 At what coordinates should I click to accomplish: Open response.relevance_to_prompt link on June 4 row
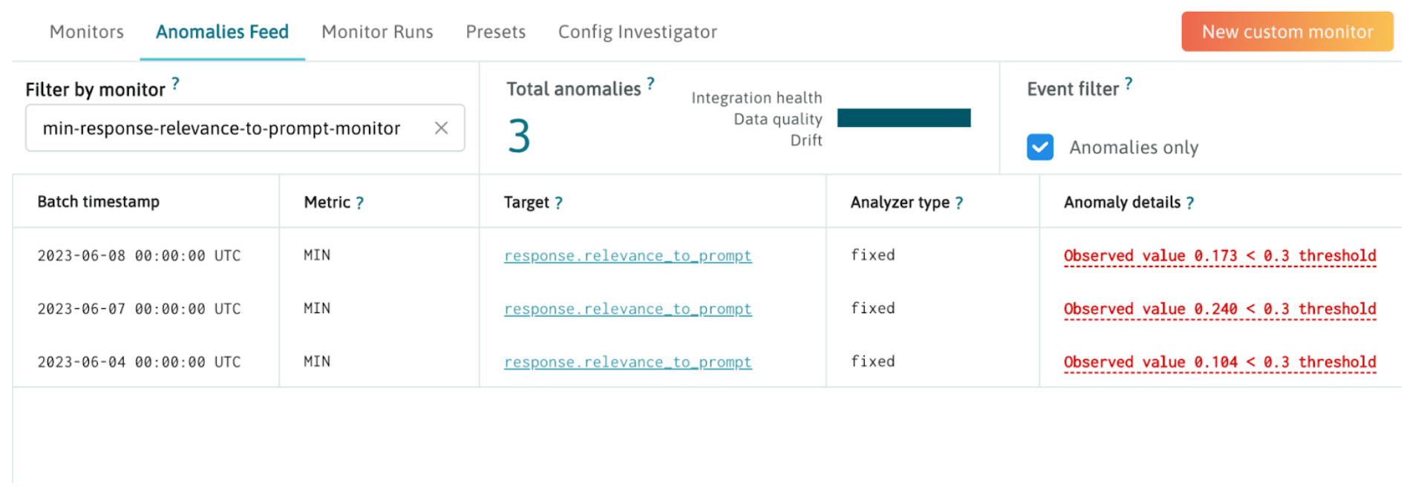coord(627,362)
